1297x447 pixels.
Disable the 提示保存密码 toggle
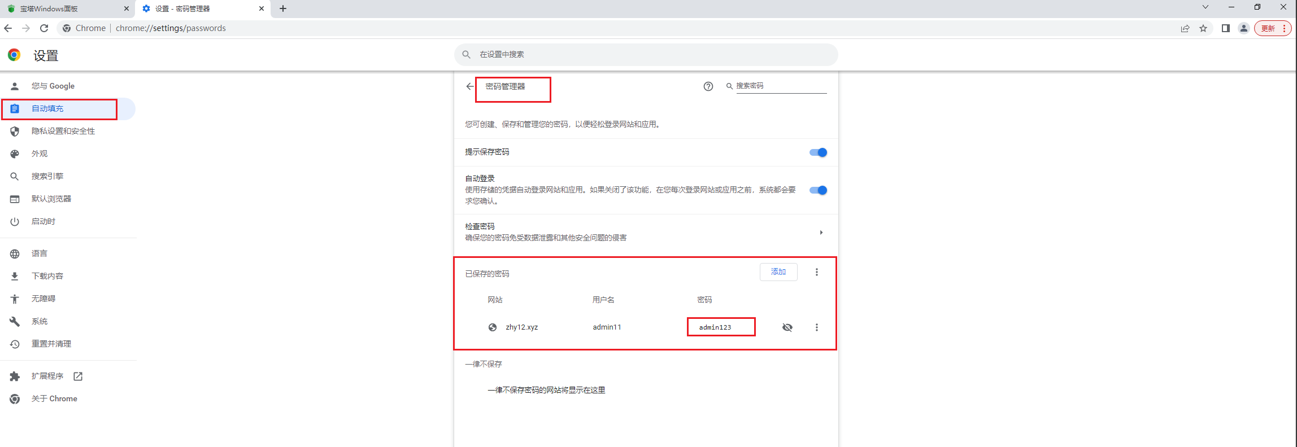point(818,152)
